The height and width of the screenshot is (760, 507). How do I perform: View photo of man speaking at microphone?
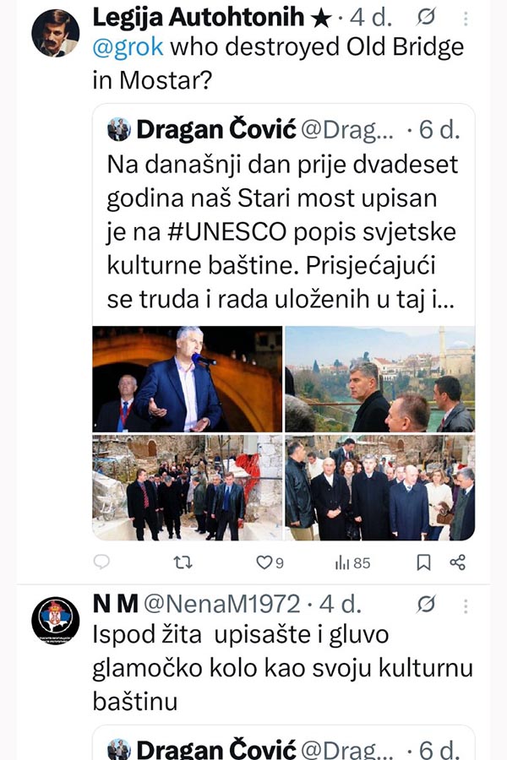tap(188, 379)
